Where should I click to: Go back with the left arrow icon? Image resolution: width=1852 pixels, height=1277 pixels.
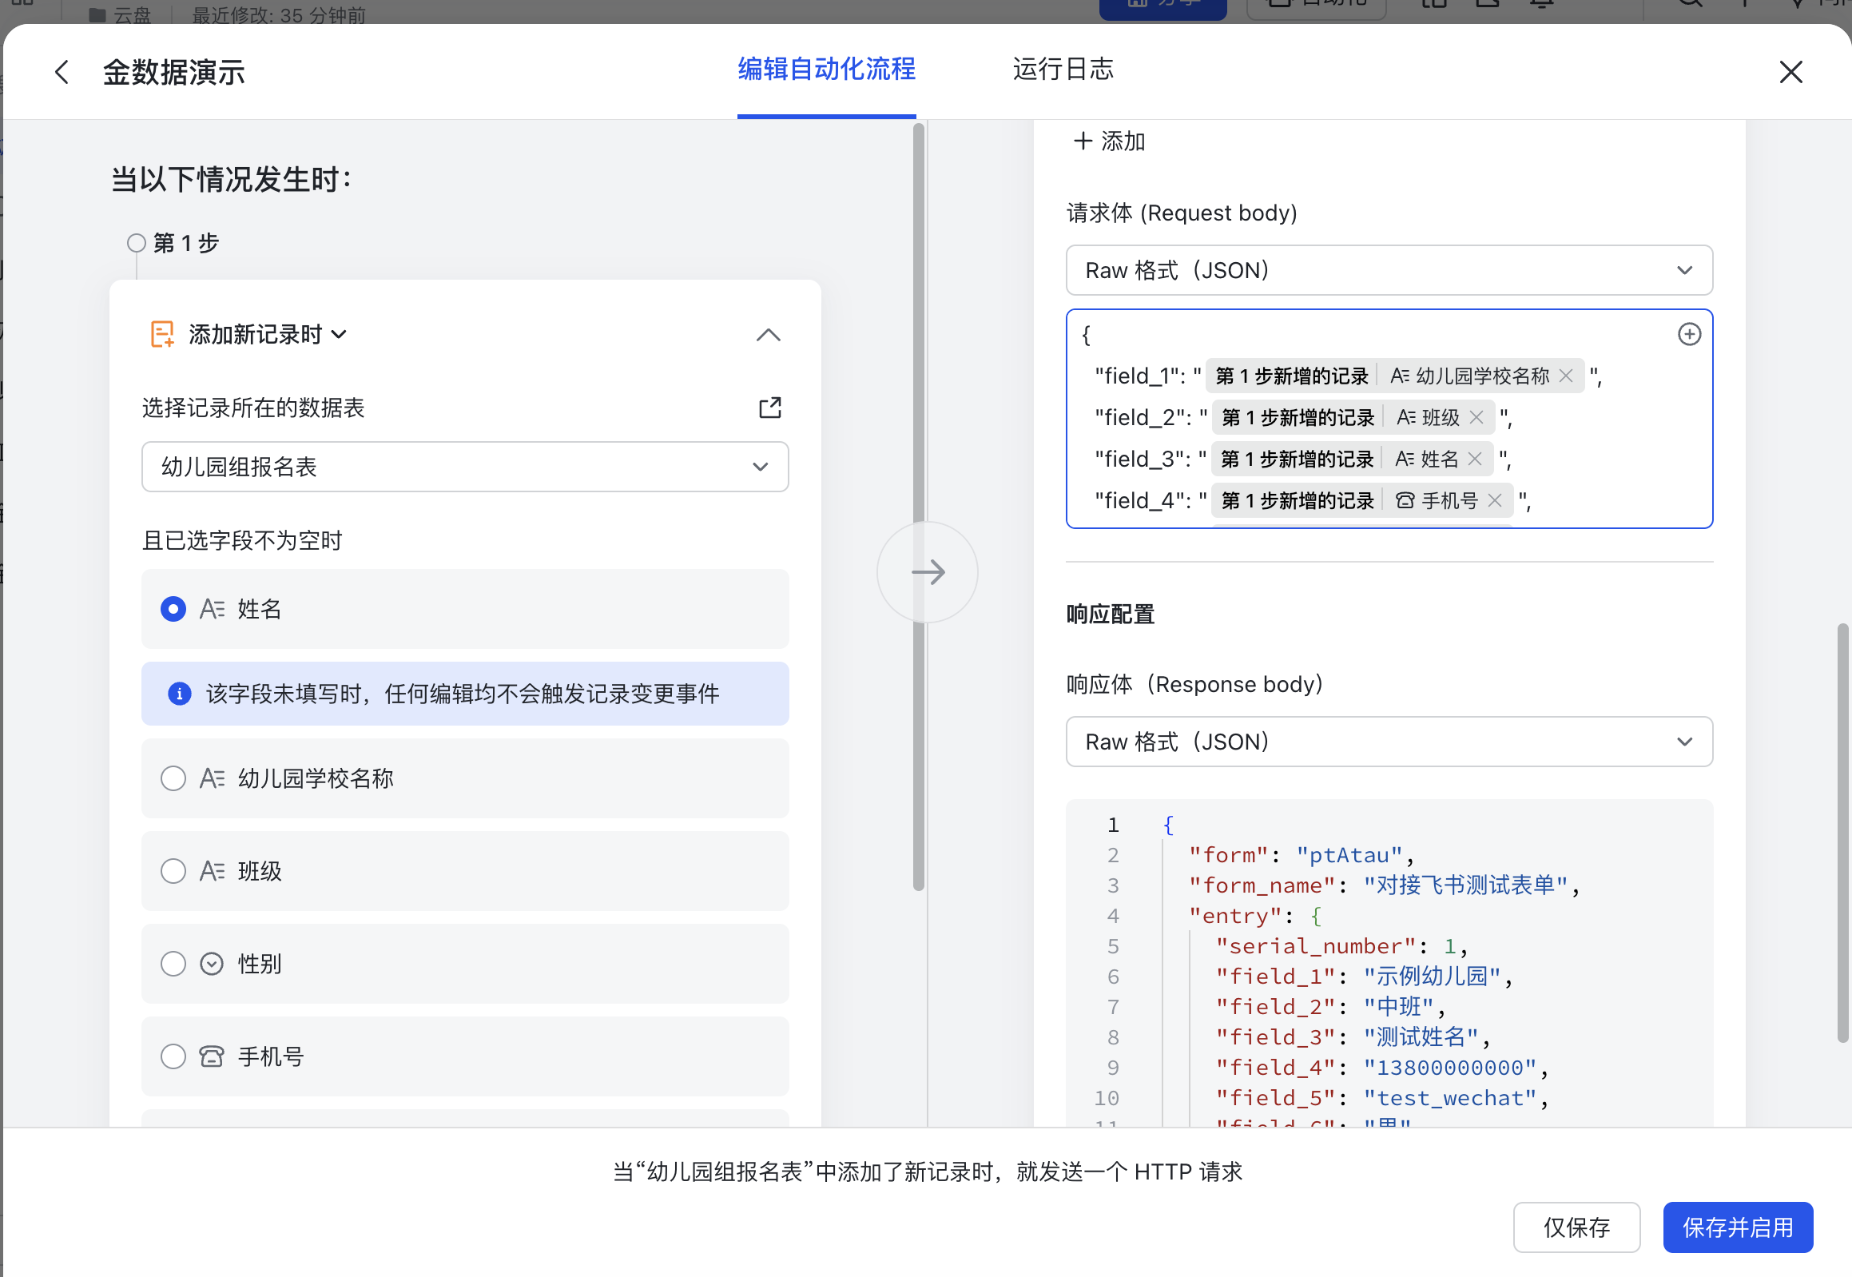(x=62, y=72)
